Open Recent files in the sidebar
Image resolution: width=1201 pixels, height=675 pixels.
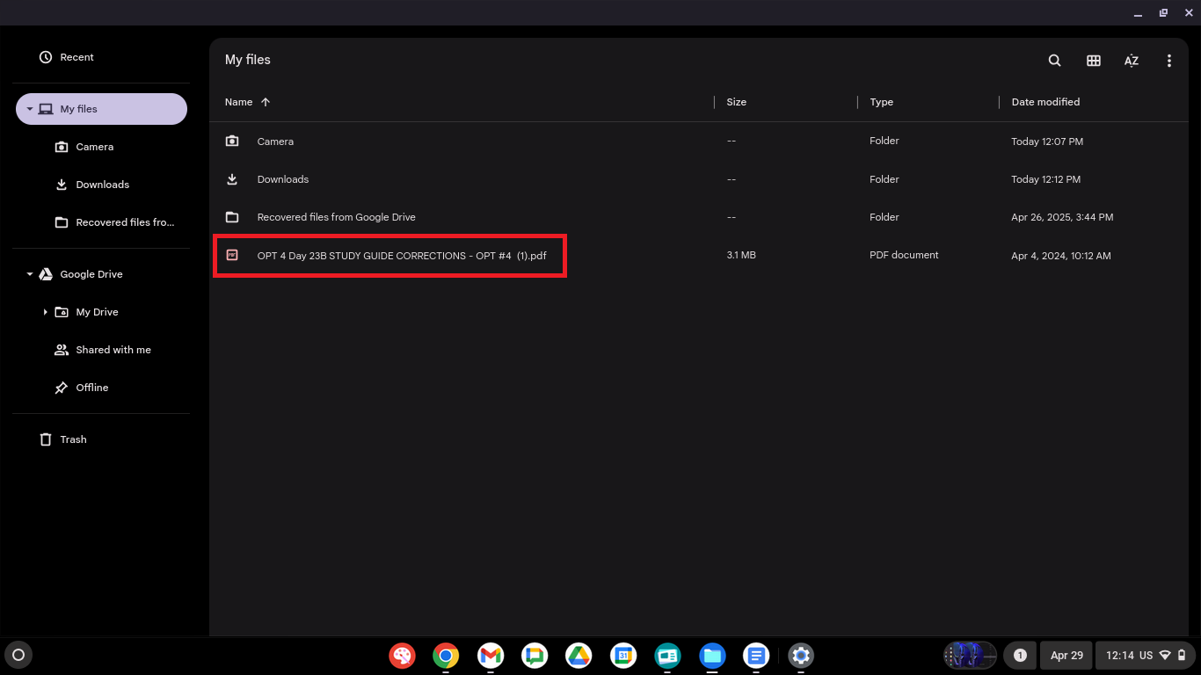(x=76, y=57)
